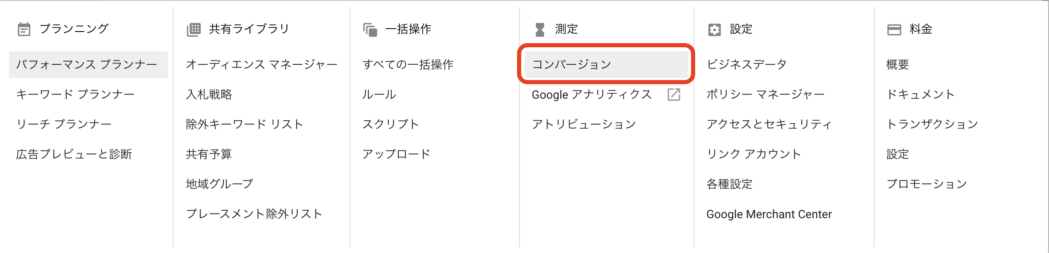Open リンク アカウント
Viewport: 1049px width, 253px height.
coord(754,154)
